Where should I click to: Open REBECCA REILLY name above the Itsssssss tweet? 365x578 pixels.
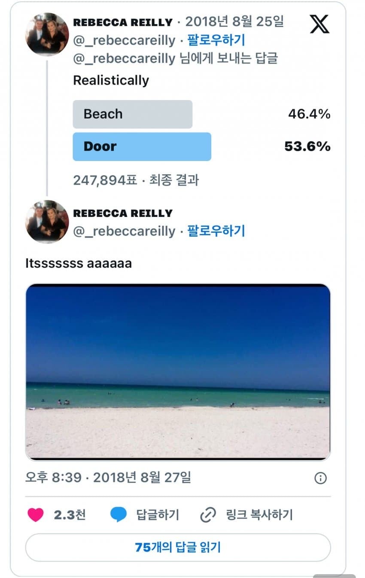pyautogui.click(x=123, y=213)
